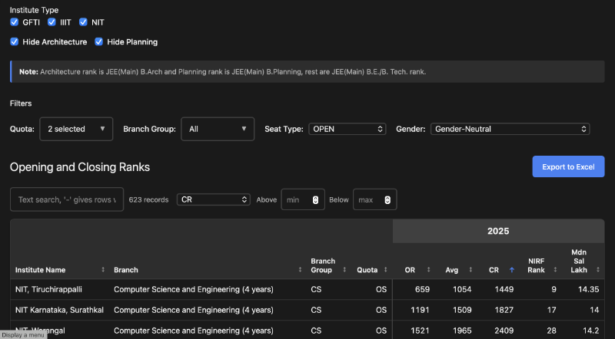The image size is (615, 339).
Task: Click Export to Excel button
Action: tap(568, 166)
